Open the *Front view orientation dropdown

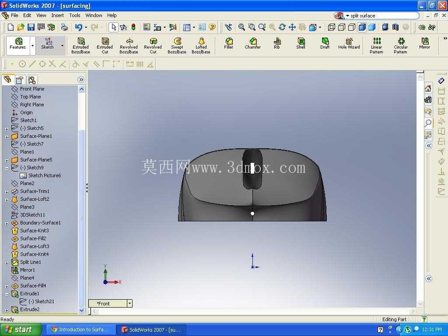129,304
